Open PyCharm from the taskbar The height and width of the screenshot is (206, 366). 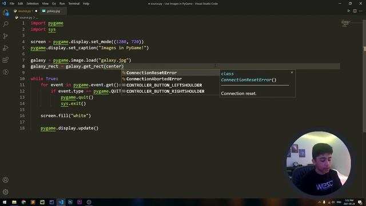click(42, 202)
